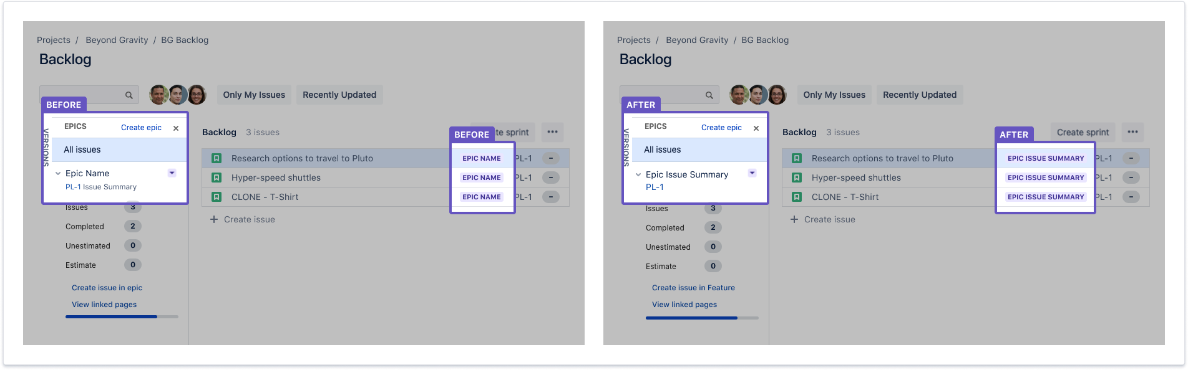Click third user avatar in Before backlog
The height and width of the screenshot is (370, 1188).
[x=197, y=95]
